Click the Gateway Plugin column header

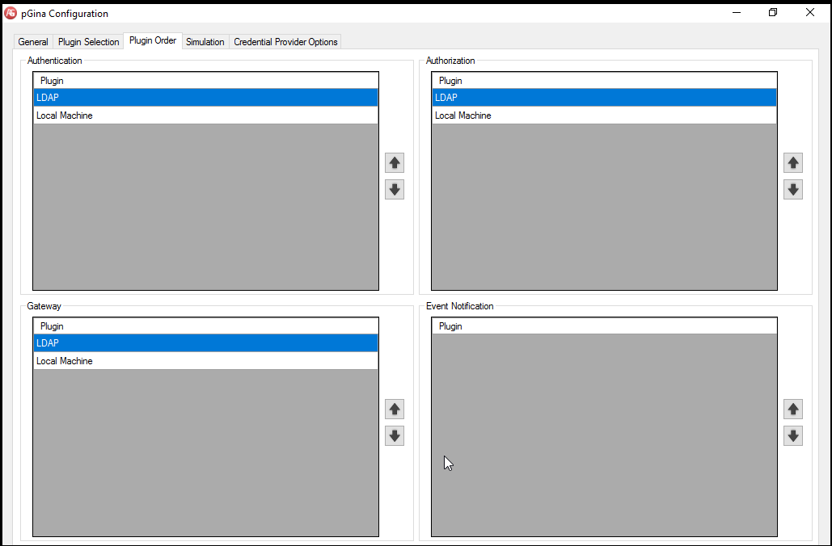[x=206, y=326]
